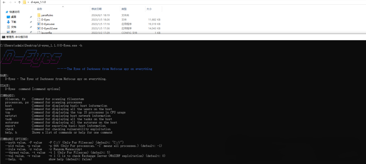Click the '--help, -h' option line
This screenshot has width=366, height=164.
(x=48, y=159)
